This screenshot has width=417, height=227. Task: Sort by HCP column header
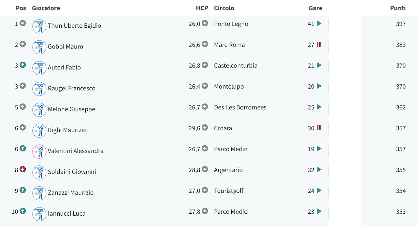click(x=202, y=8)
